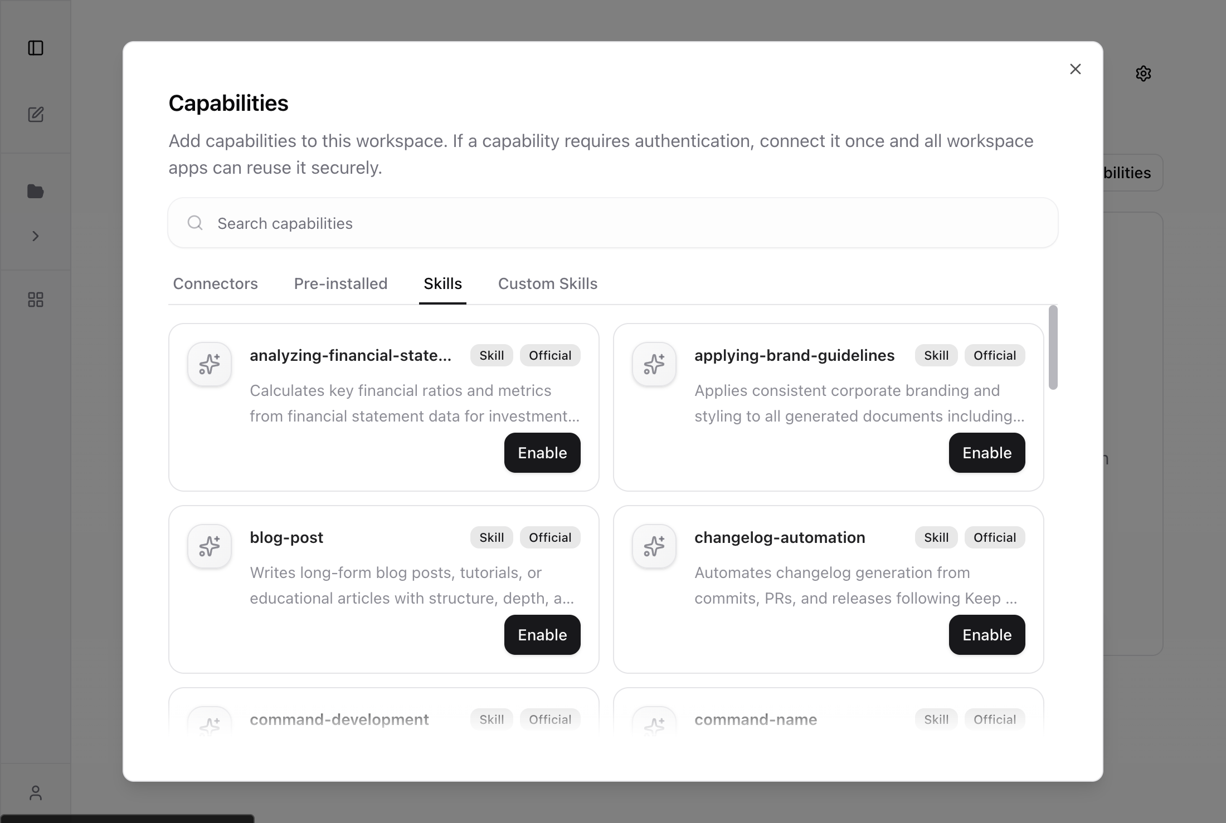Close the Capabilities dialog
The height and width of the screenshot is (823, 1226).
tap(1076, 69)
